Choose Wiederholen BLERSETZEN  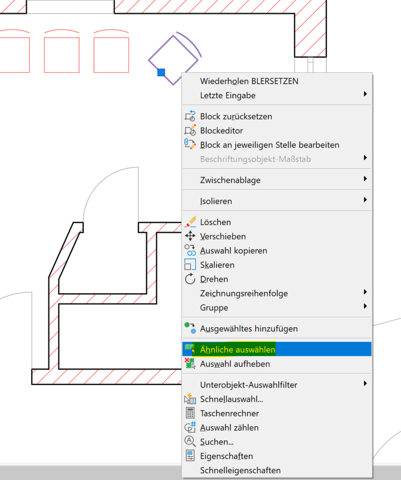[277, 81]
